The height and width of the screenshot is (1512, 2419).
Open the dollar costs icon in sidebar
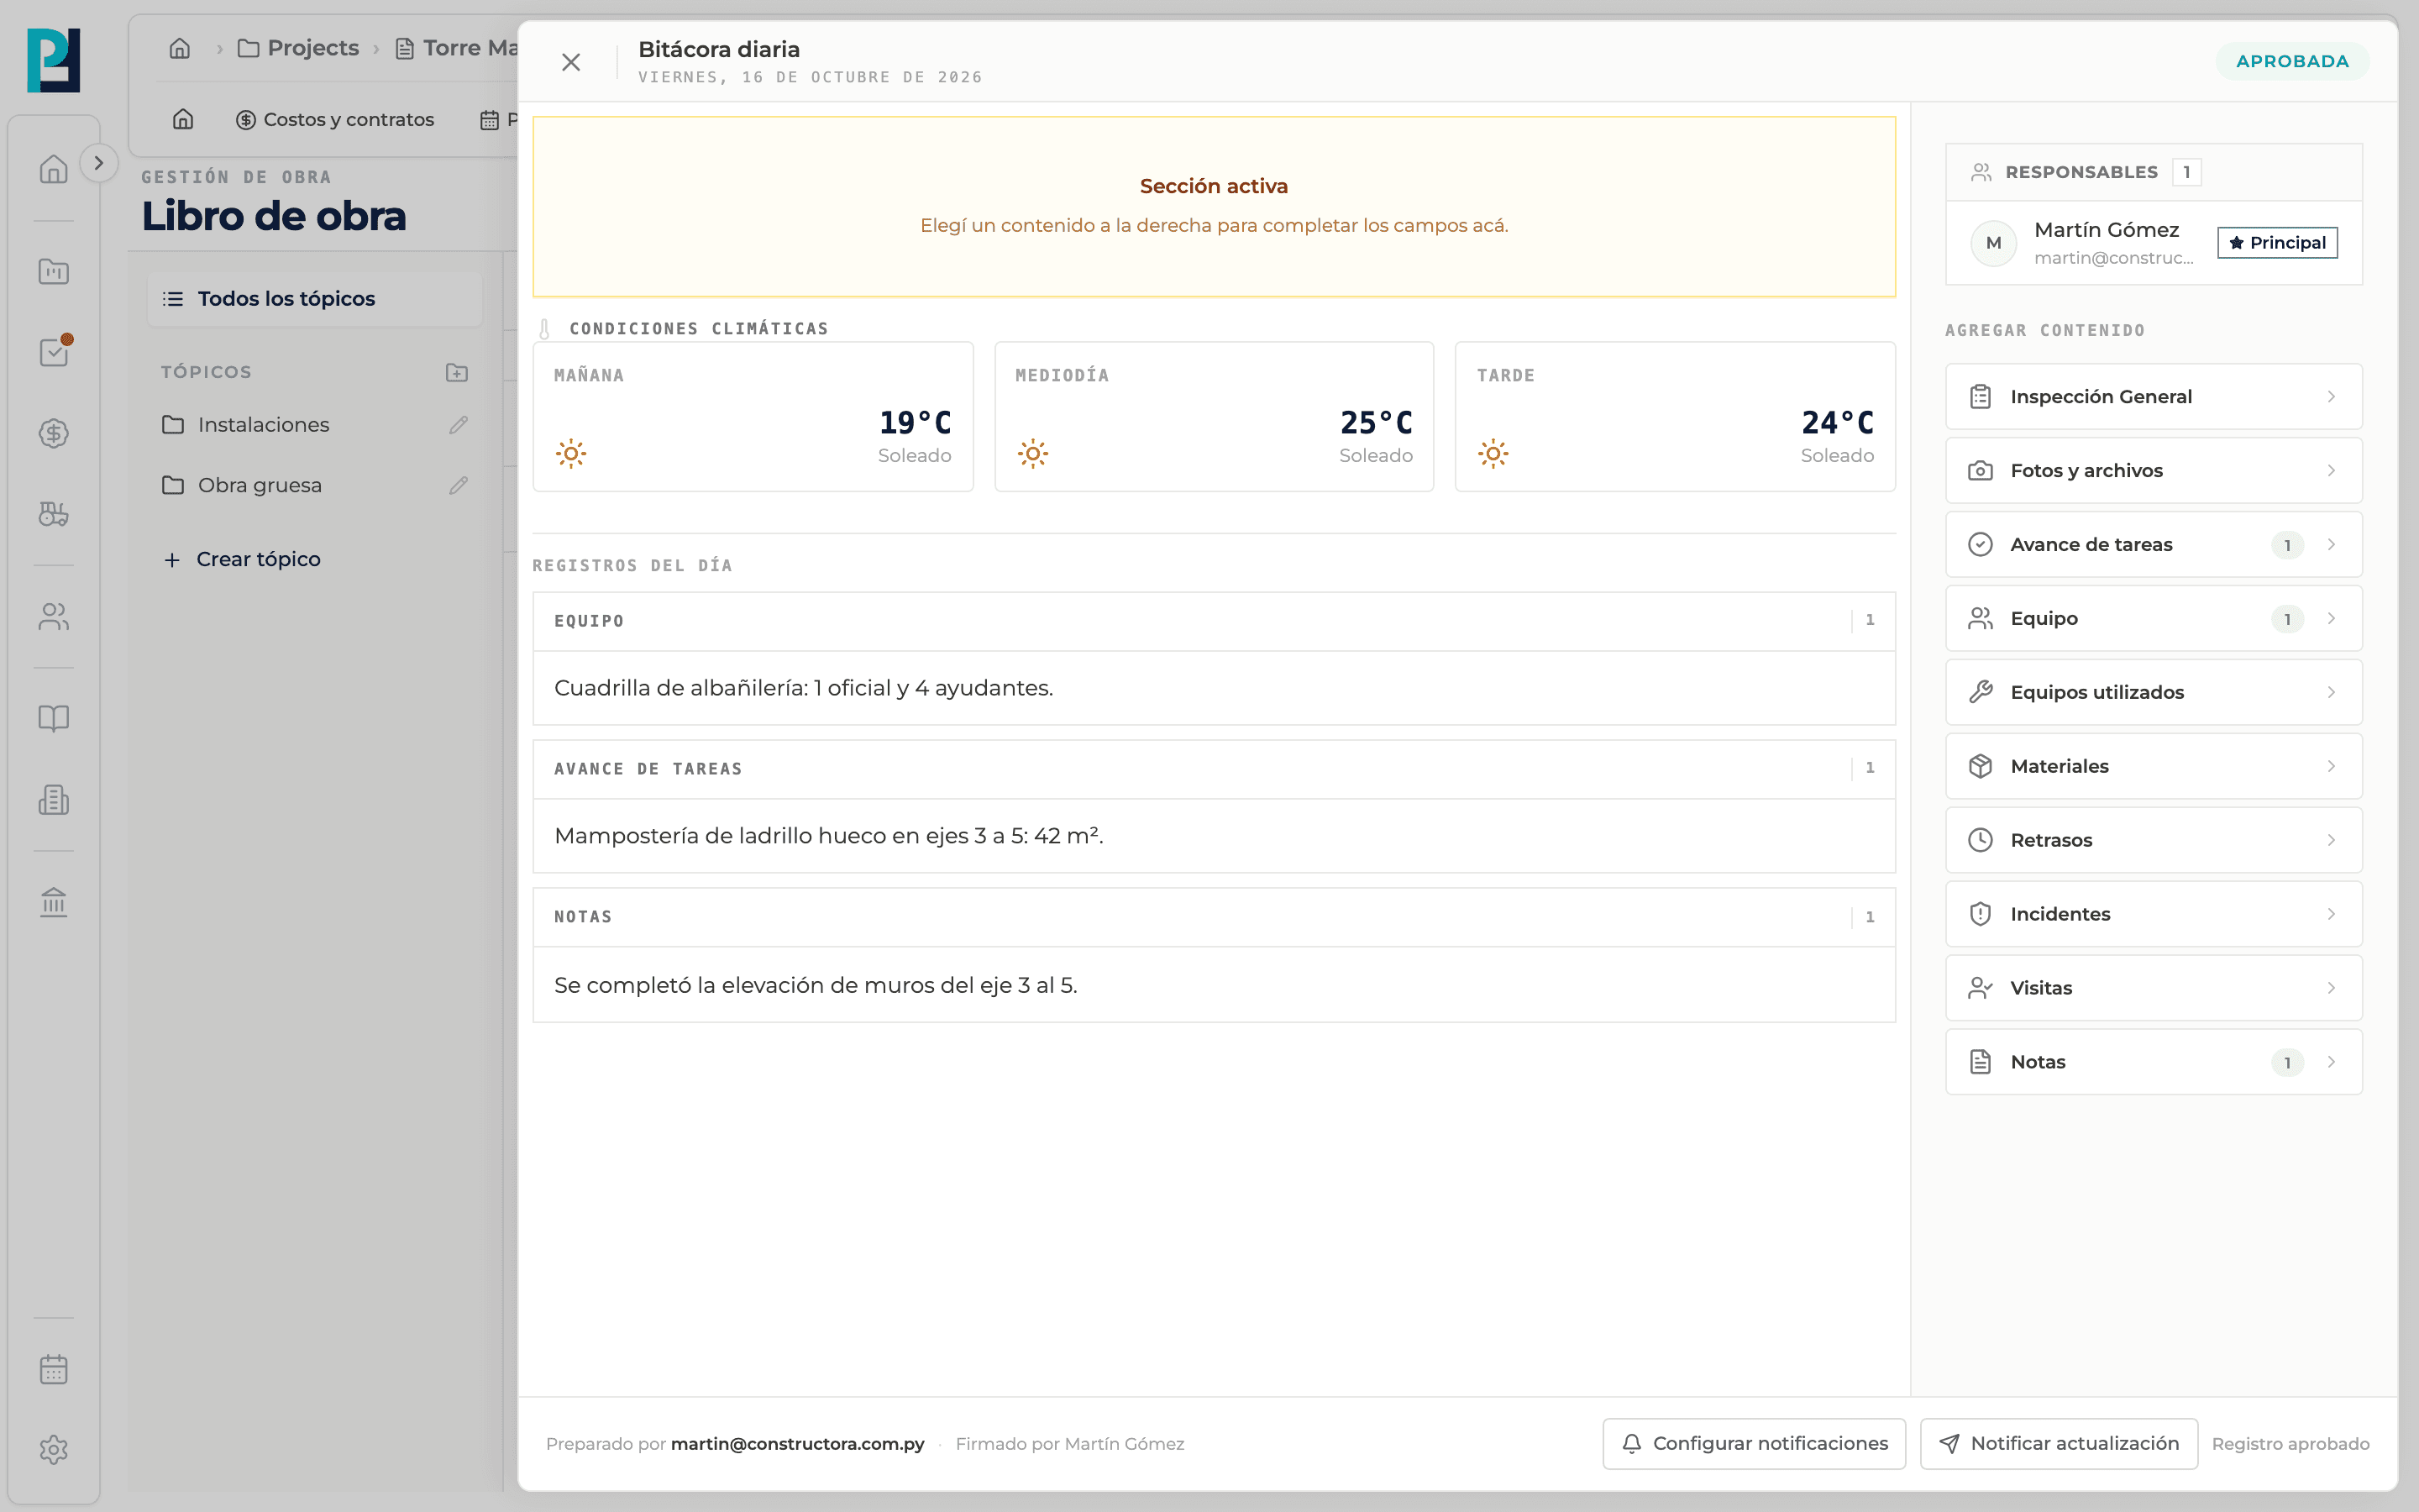point(54,433)
